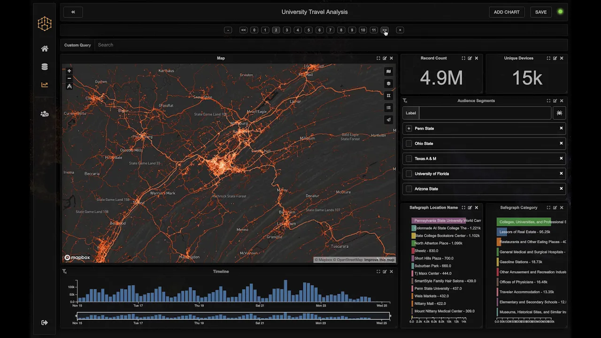Click the ADD CHART button

(x=507, y=12)
